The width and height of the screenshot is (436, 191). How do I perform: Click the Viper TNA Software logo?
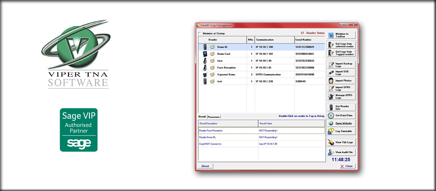pos(75,54)
